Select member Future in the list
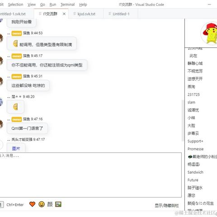The image size is (217, 217). pos(193,180)
